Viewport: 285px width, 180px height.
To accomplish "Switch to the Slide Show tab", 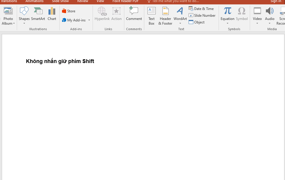I will point(60,1).
